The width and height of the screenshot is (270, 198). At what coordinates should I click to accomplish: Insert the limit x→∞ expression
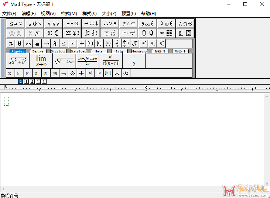[x=41, y=61]
